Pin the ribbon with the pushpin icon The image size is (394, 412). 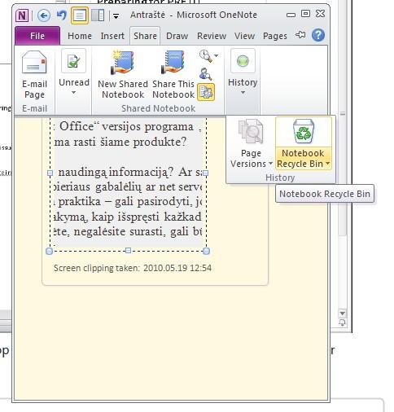(x=300, y=35)
